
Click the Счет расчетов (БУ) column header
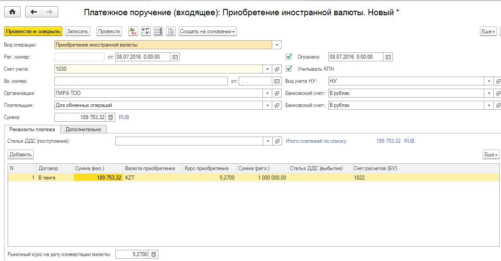pyautogui.click(x=425, y=168)
